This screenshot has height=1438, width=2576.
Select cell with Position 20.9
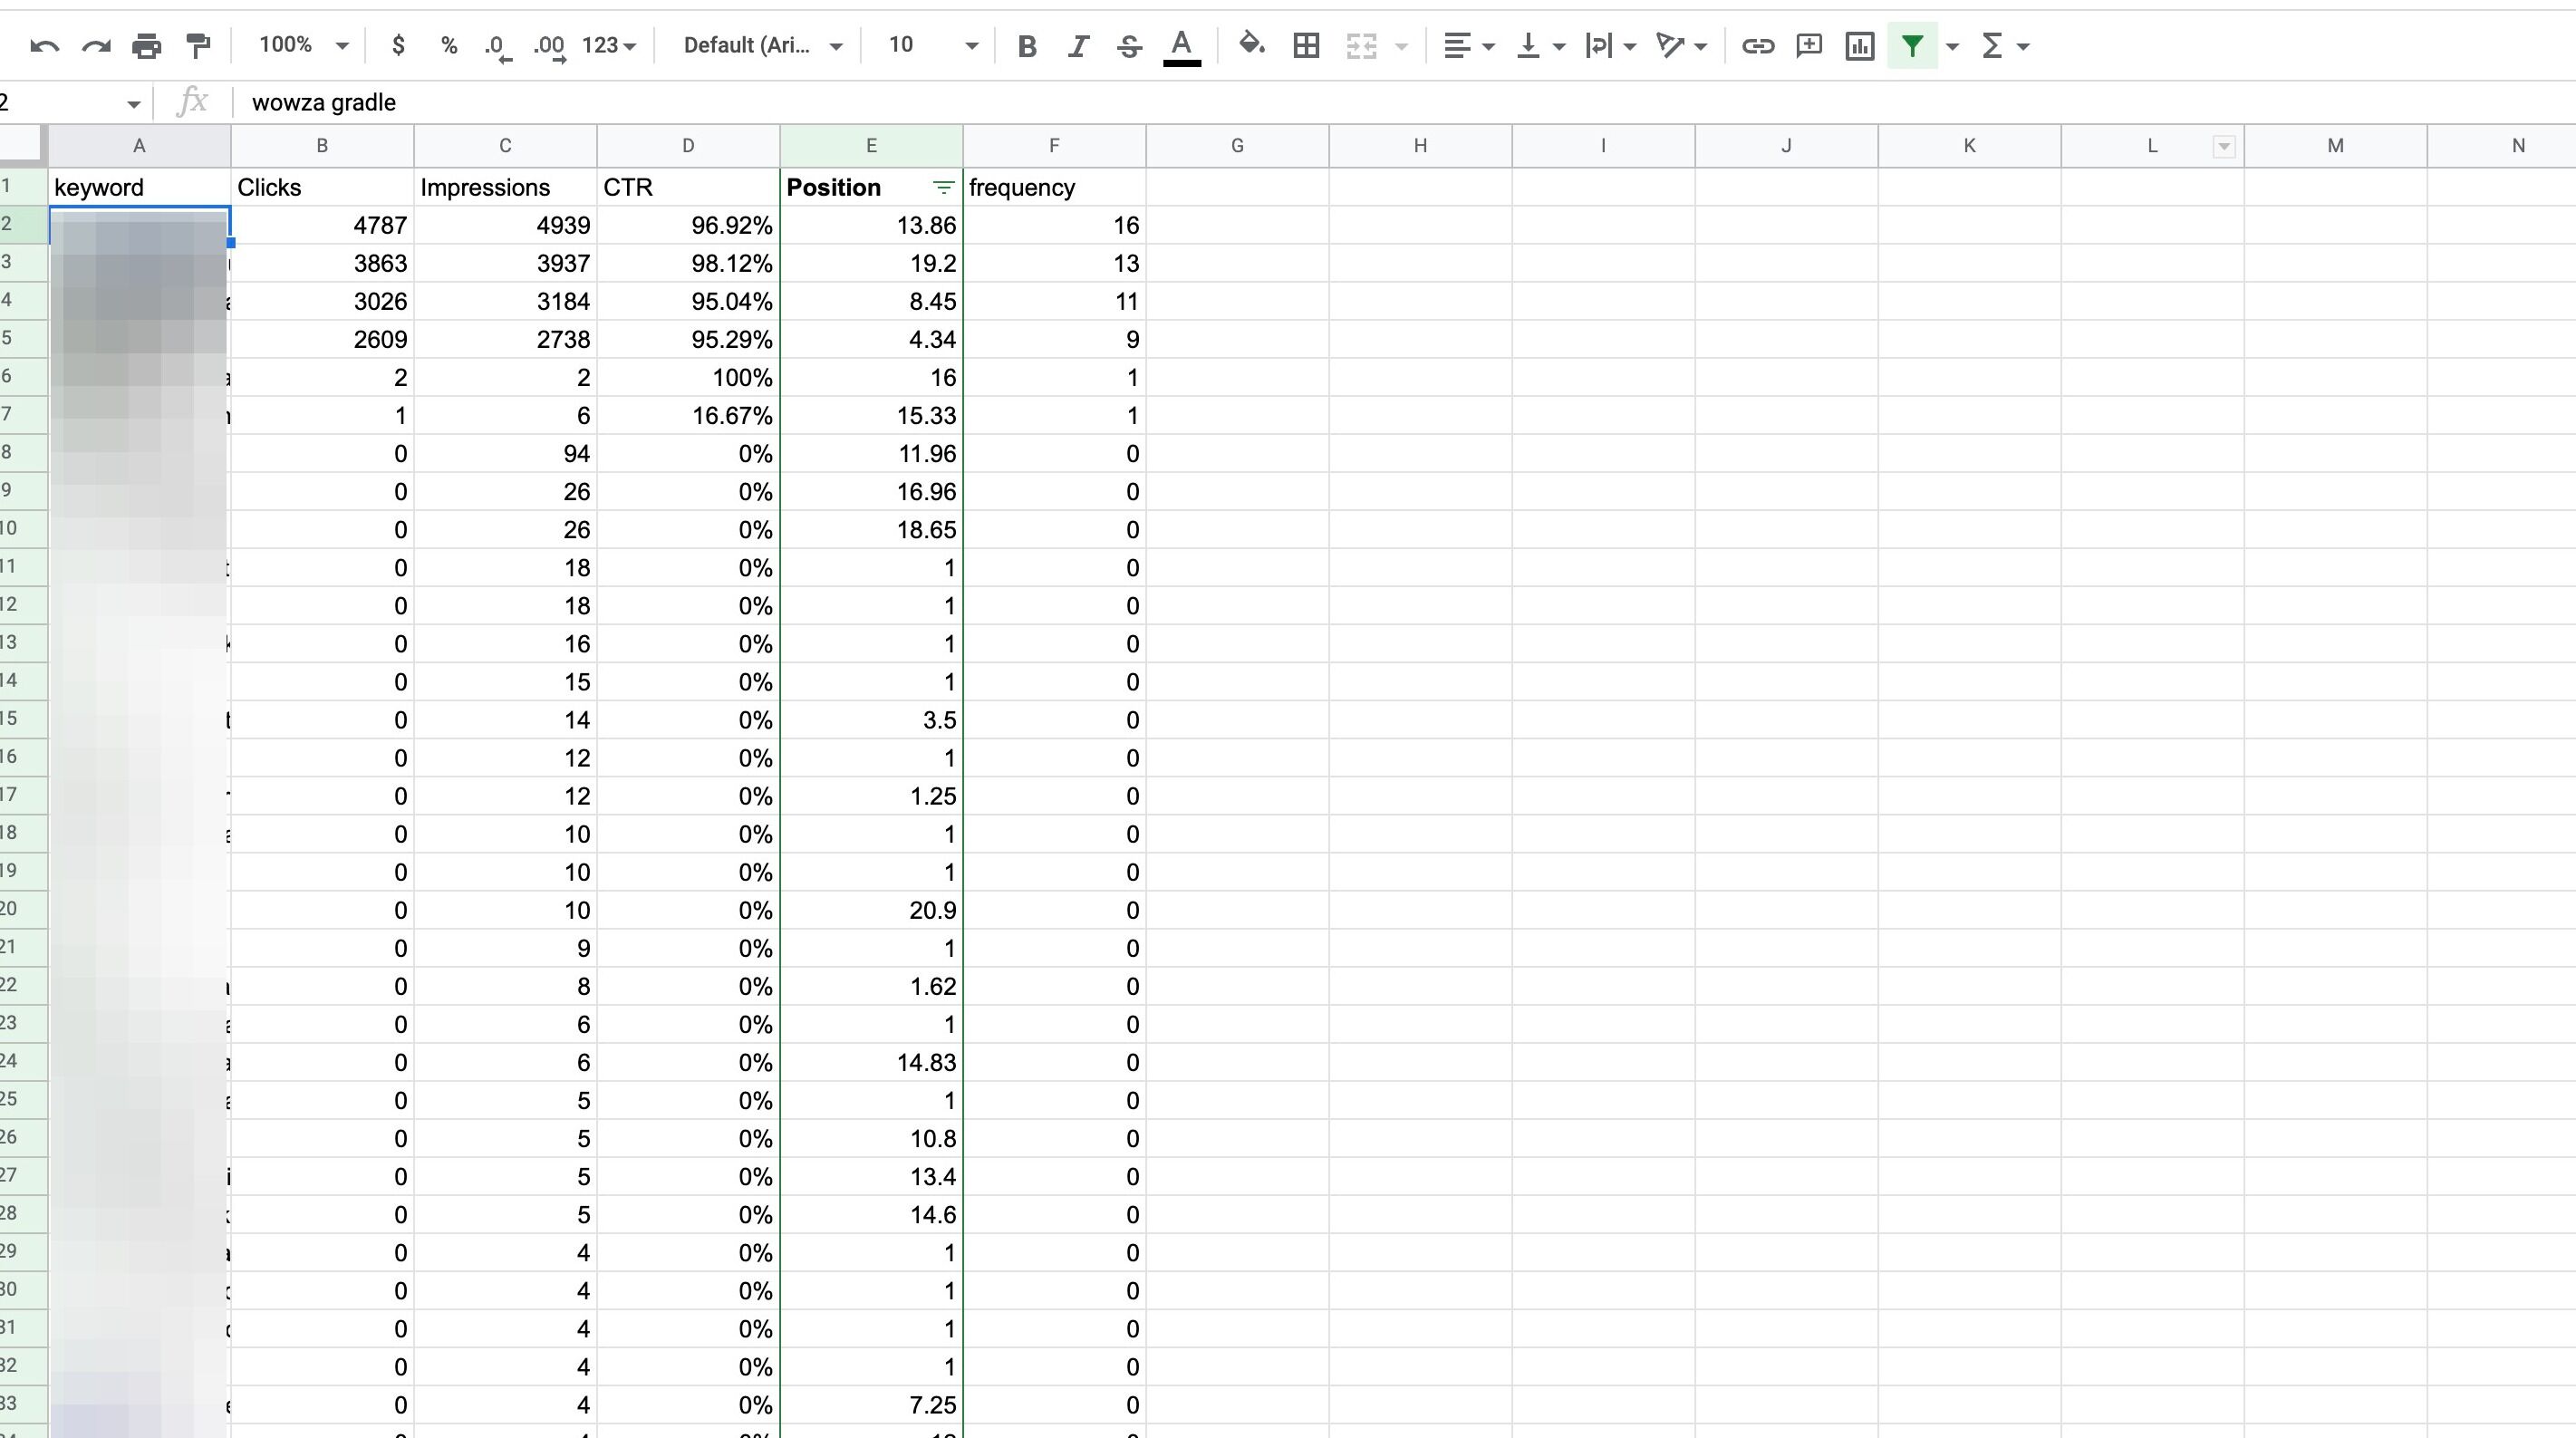click(871, 911)
